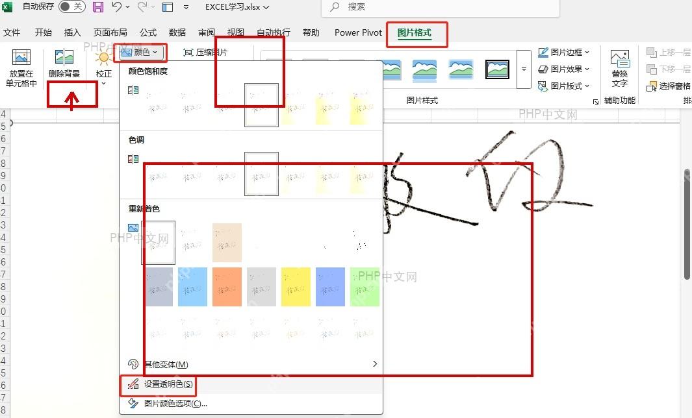
Task: Click the Alt Text (替换文字) icon
Action: click(x=620, y=58)
